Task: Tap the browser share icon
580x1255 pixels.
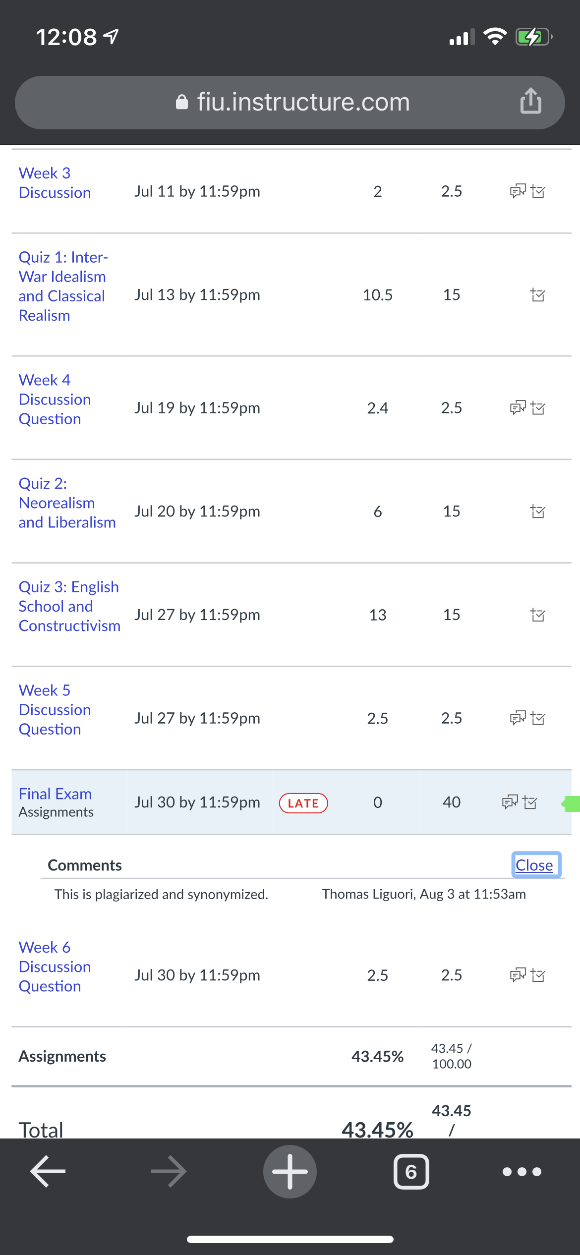Action: (530, 101)
